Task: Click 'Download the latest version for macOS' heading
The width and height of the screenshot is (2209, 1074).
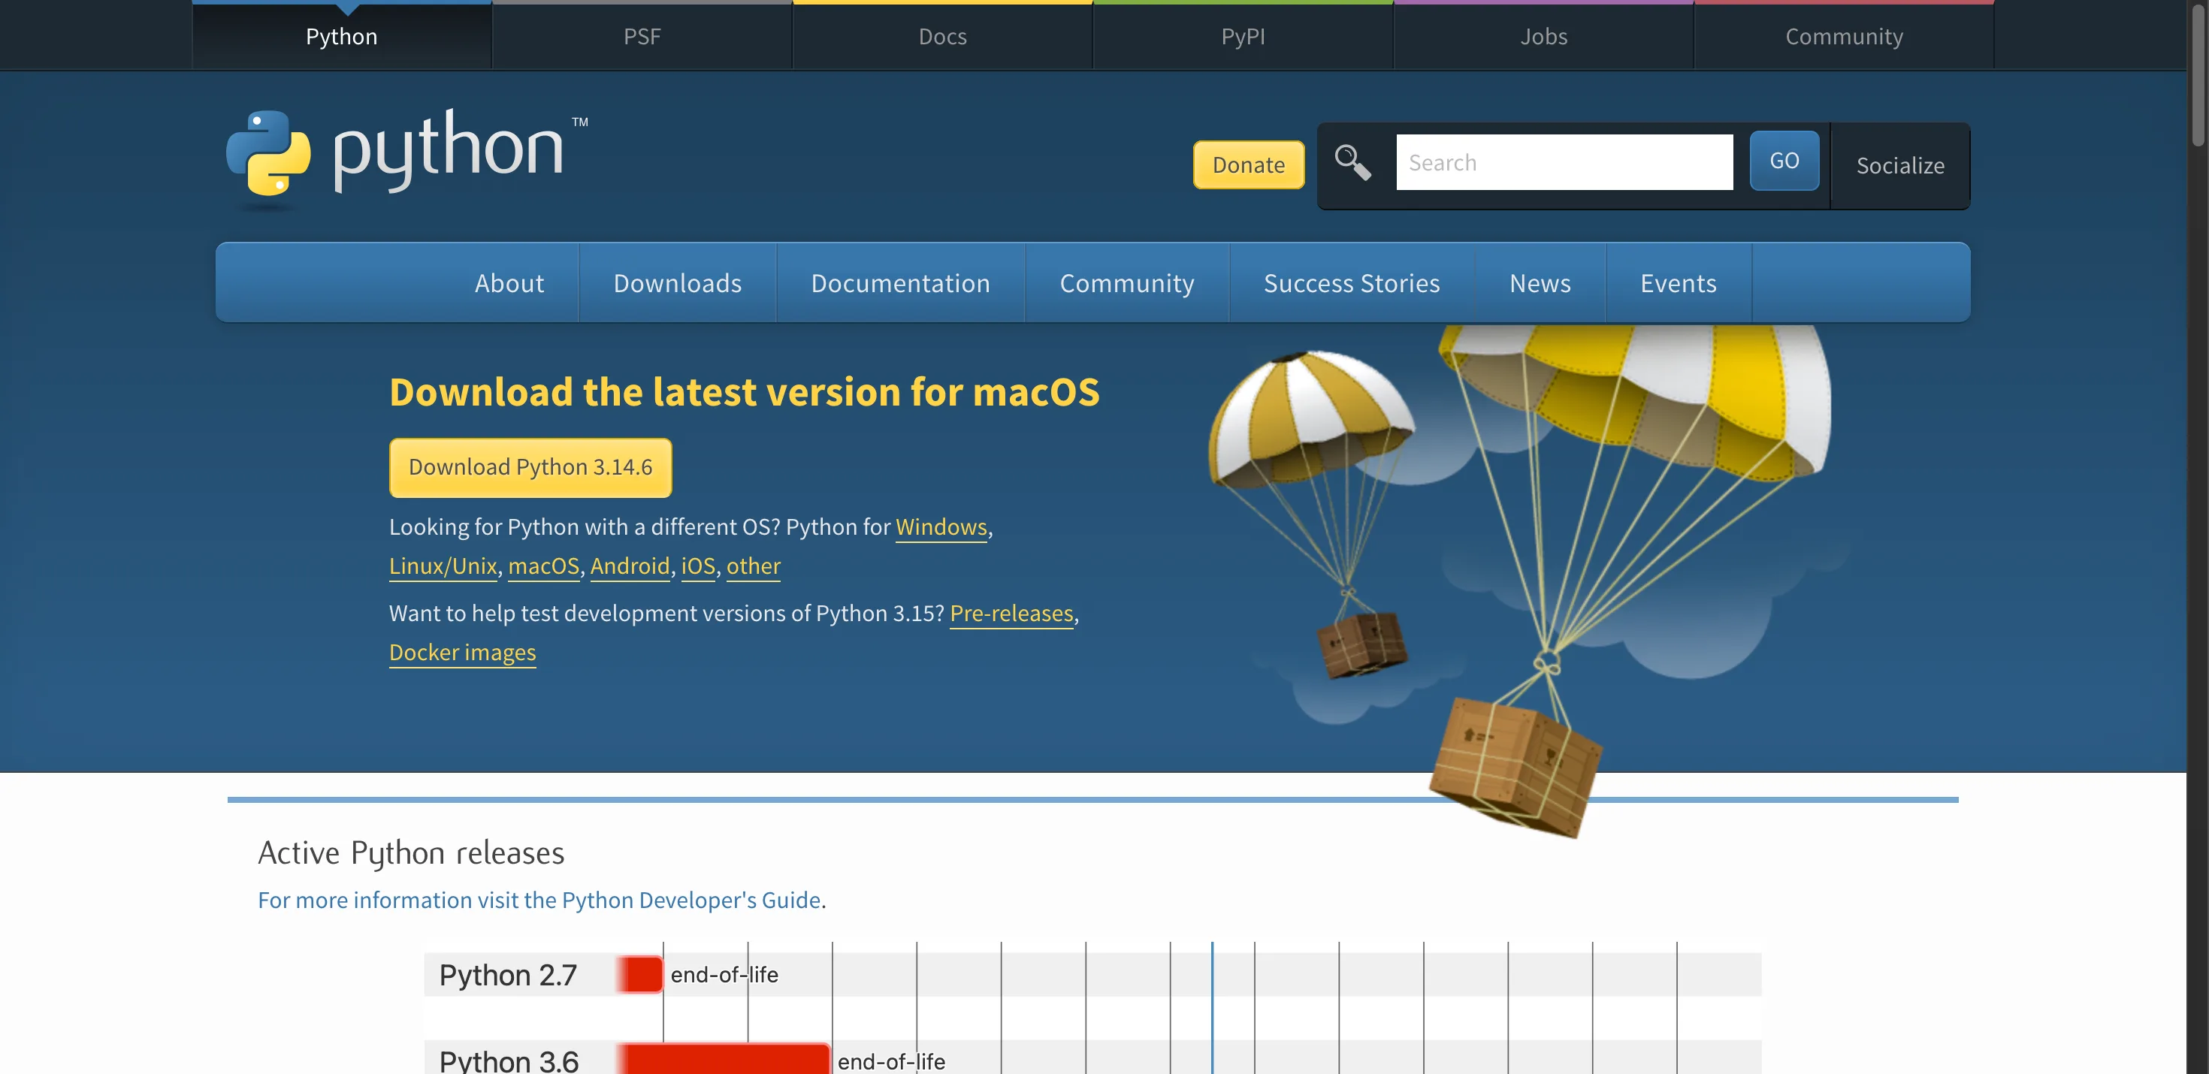Action: tap(744, 393)
